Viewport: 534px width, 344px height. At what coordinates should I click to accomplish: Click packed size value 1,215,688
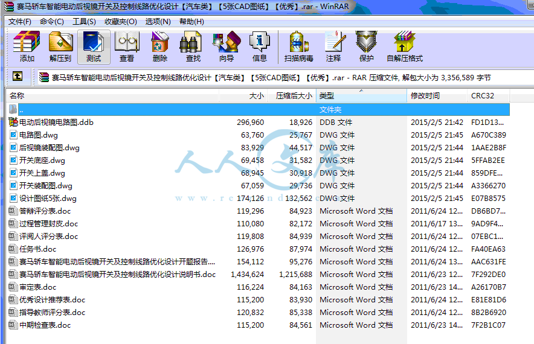click(x=295, y=274)
